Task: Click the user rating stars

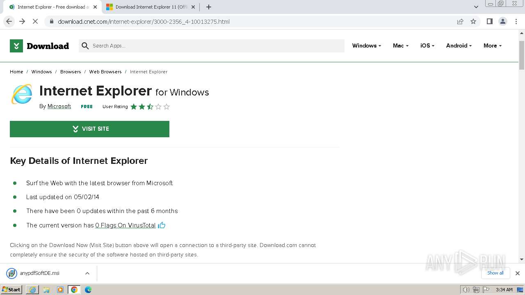Action: [x=150, y=107]
